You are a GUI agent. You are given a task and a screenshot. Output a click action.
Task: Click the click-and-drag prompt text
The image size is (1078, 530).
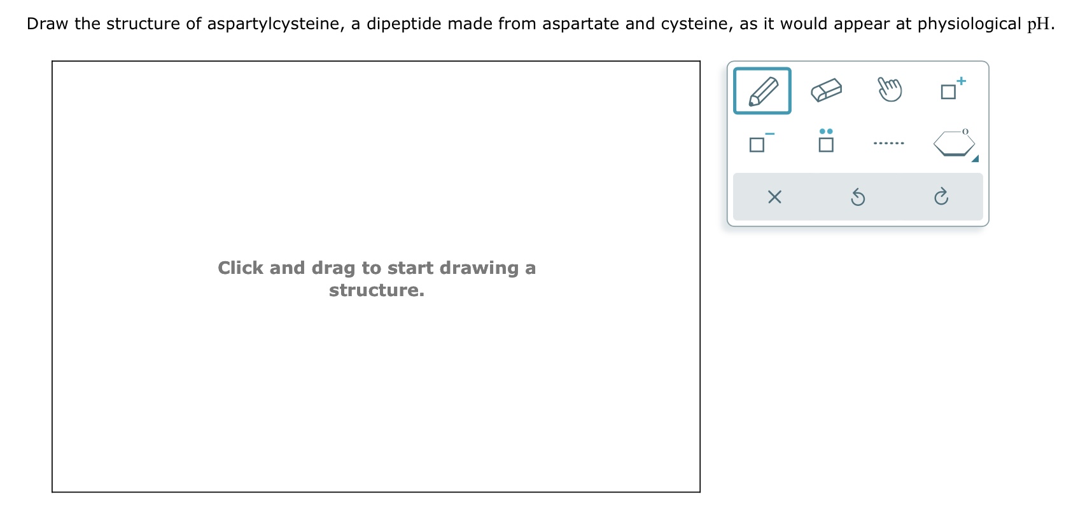(x=377, y=280)
